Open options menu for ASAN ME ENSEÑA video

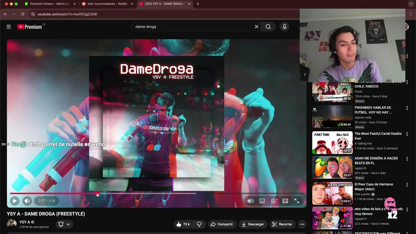[407, 159]
